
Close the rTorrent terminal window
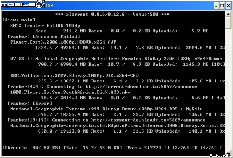click(x=228, y=6)
